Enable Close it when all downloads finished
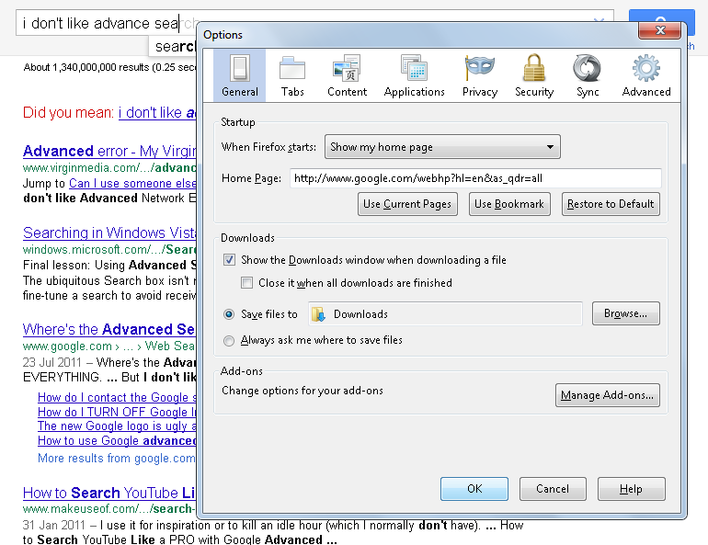This screenshot has height=545, width=708. pyautogui.click(x=247, y=283)
